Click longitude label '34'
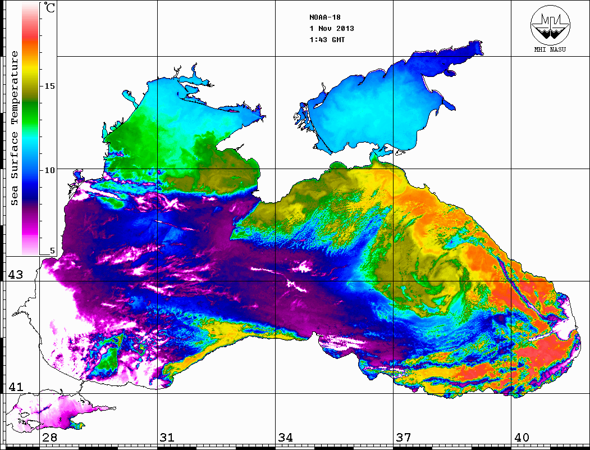 pyautogui.click(x=285, y=438)
